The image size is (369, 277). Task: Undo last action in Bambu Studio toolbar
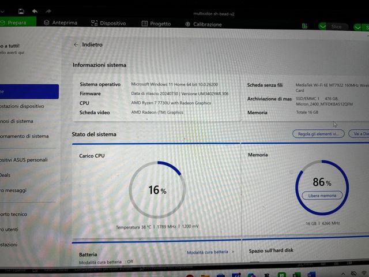tap(35, 11)
